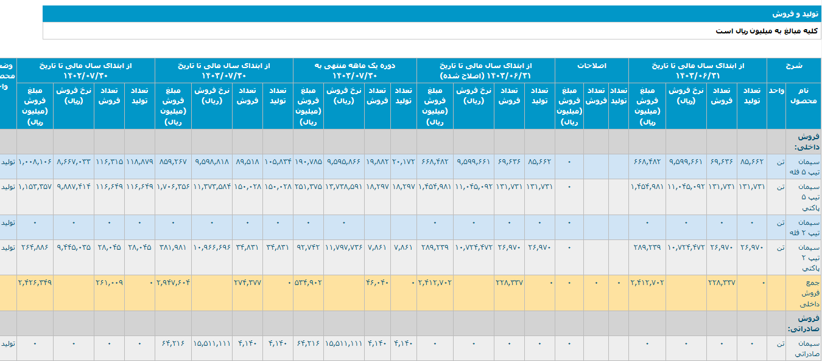Click the total sales cell ۲,۹۴۷,۶۰۴
The image size is (822, 361).
[x=173, y=283]
